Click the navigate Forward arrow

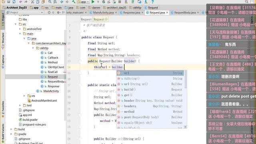click(67, 2)
